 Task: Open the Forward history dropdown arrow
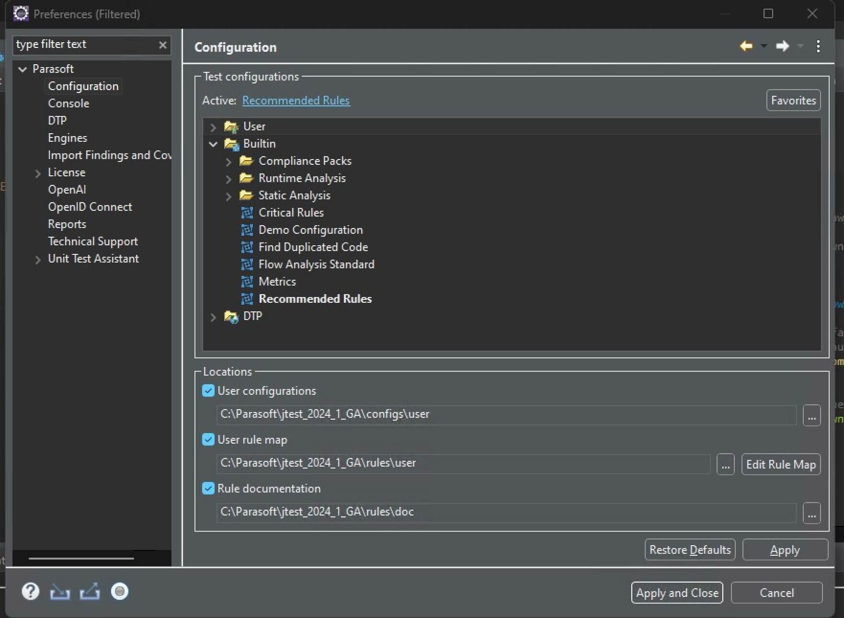pos(800,46)
